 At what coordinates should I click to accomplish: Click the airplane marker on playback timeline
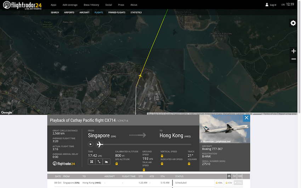100,144
